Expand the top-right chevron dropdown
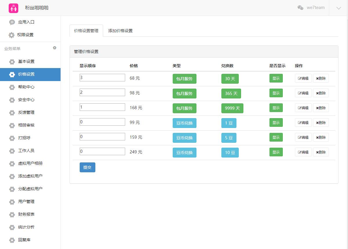Viewport: 348px width, 249px height. tap(338, 8)
